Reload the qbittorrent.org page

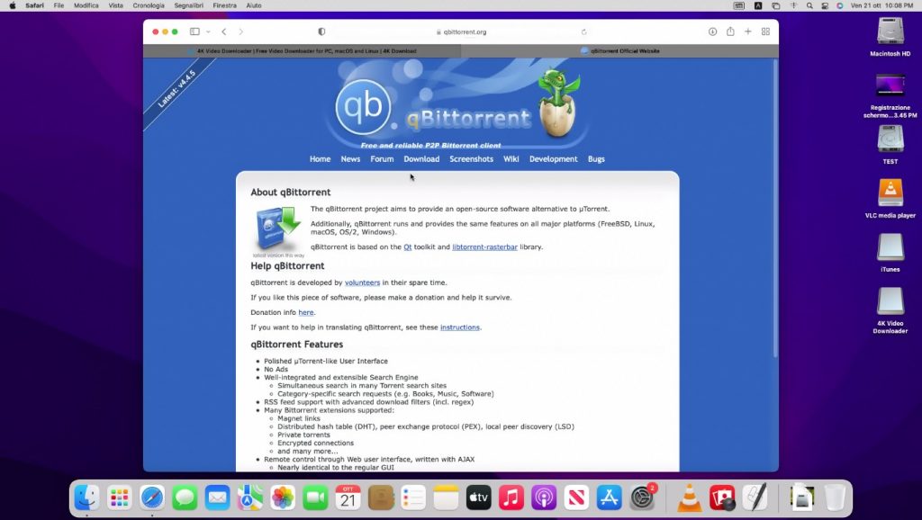[x=584, y=31]
